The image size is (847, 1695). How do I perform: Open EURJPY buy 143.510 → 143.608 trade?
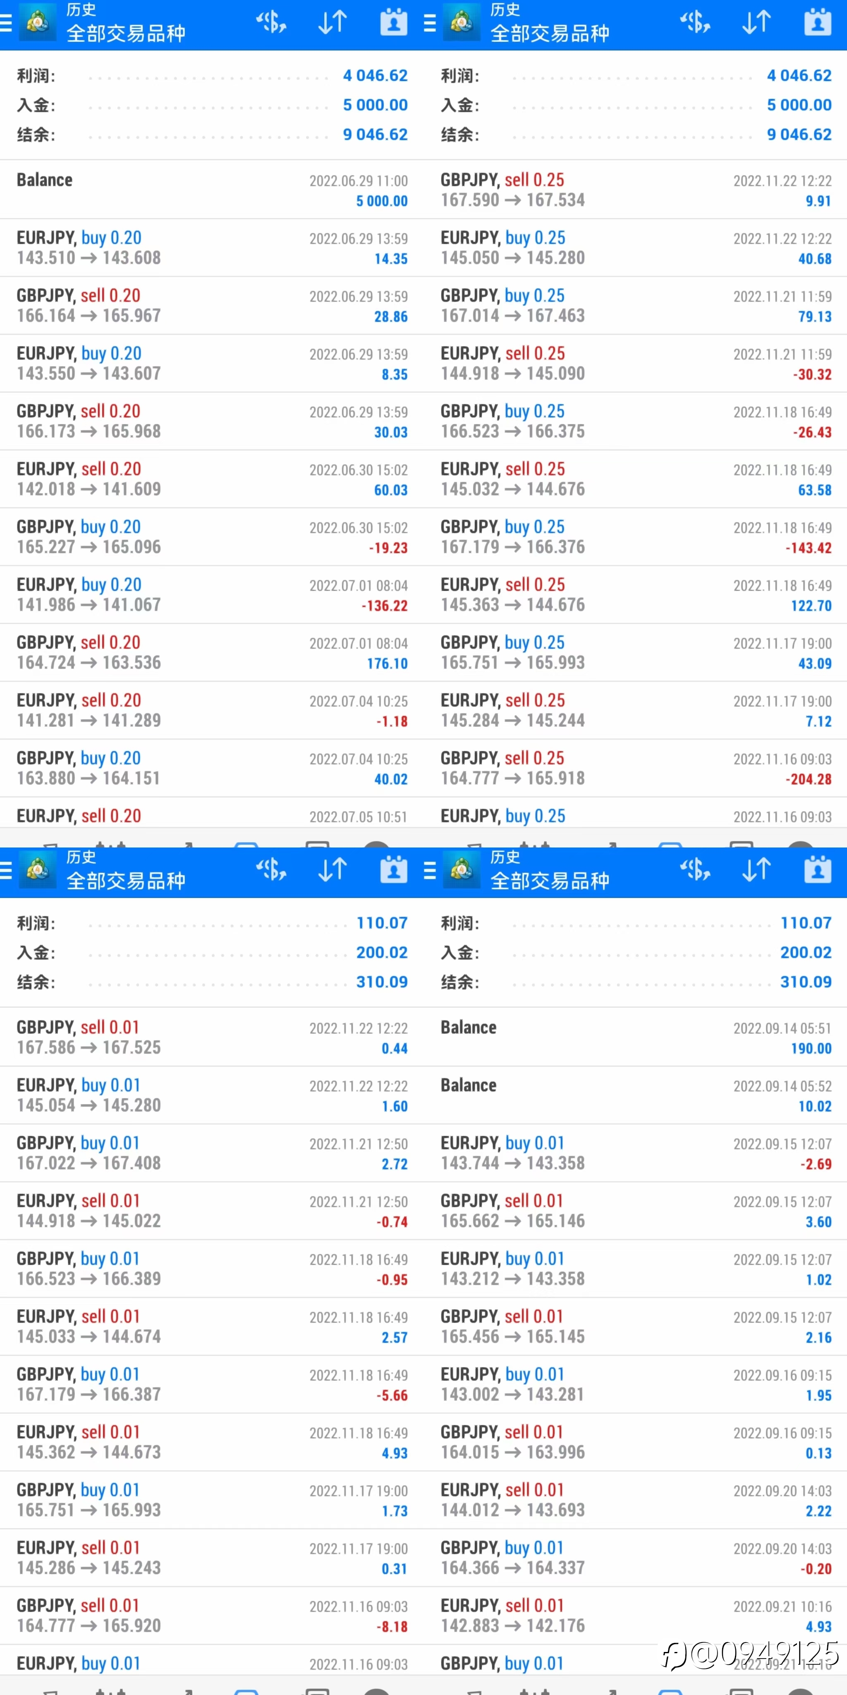point(212,247)
